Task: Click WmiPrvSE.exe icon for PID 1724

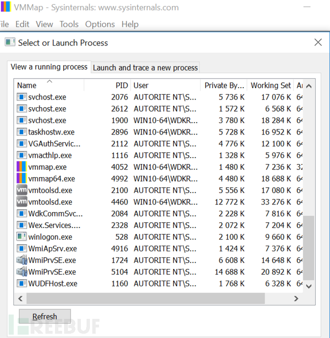Action: pyautogui.click(x=22, y=260)
